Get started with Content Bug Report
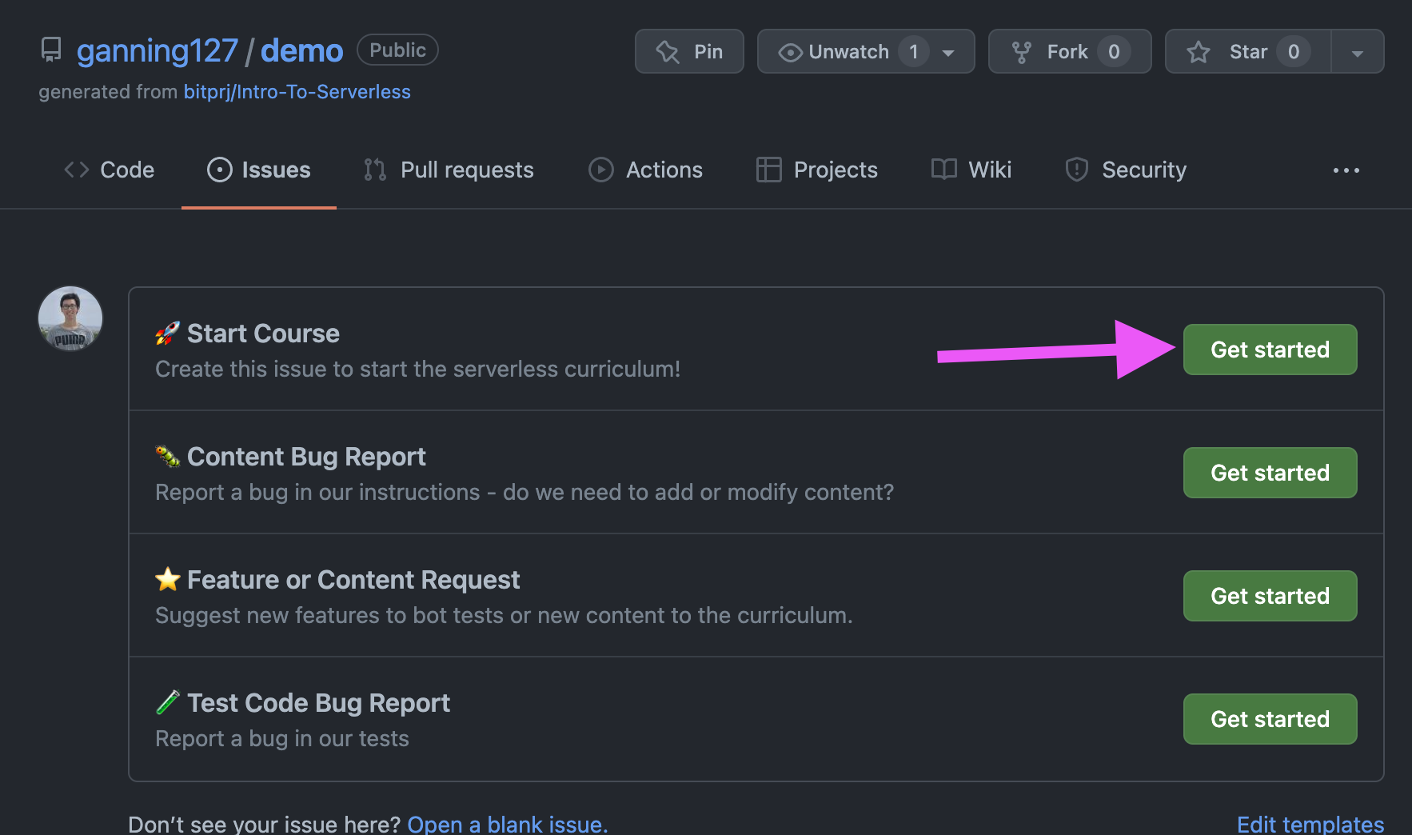1412x835 pixels. [1270, 473]
